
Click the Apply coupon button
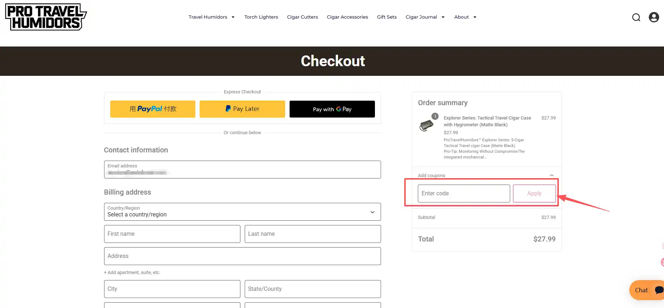click(534, 193)
